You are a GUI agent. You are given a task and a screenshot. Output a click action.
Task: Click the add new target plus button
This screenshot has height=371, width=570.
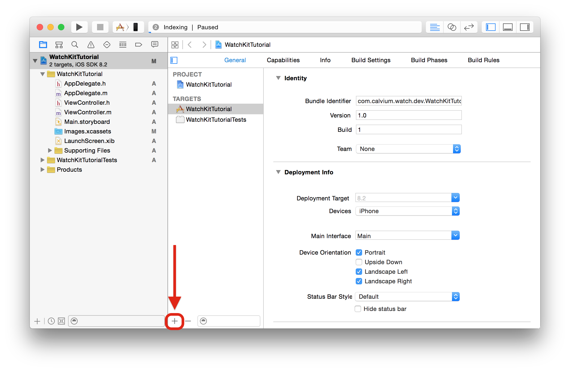pos(174,321)
